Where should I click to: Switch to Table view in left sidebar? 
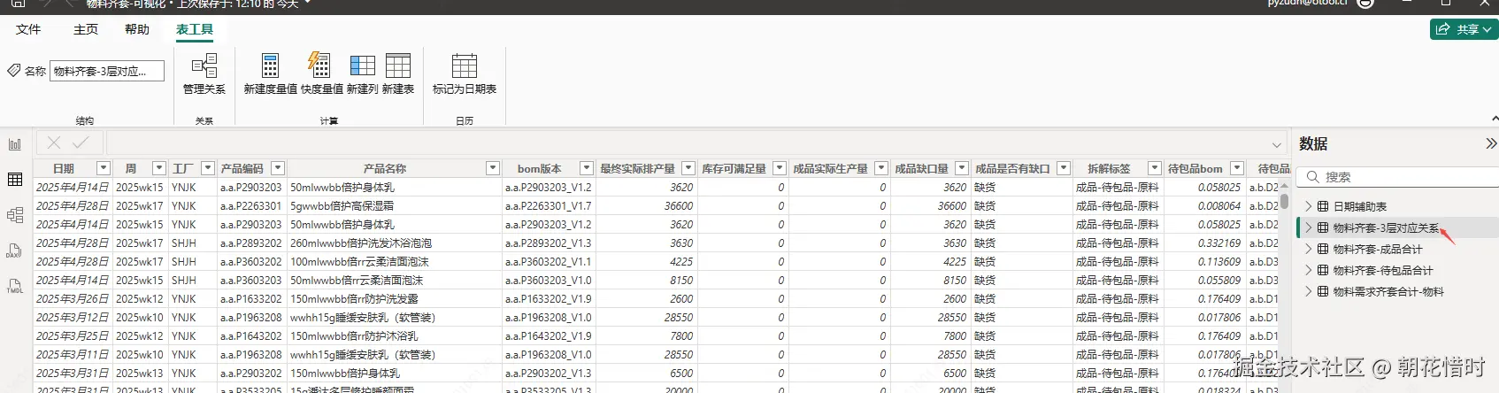tap(15, 180)
